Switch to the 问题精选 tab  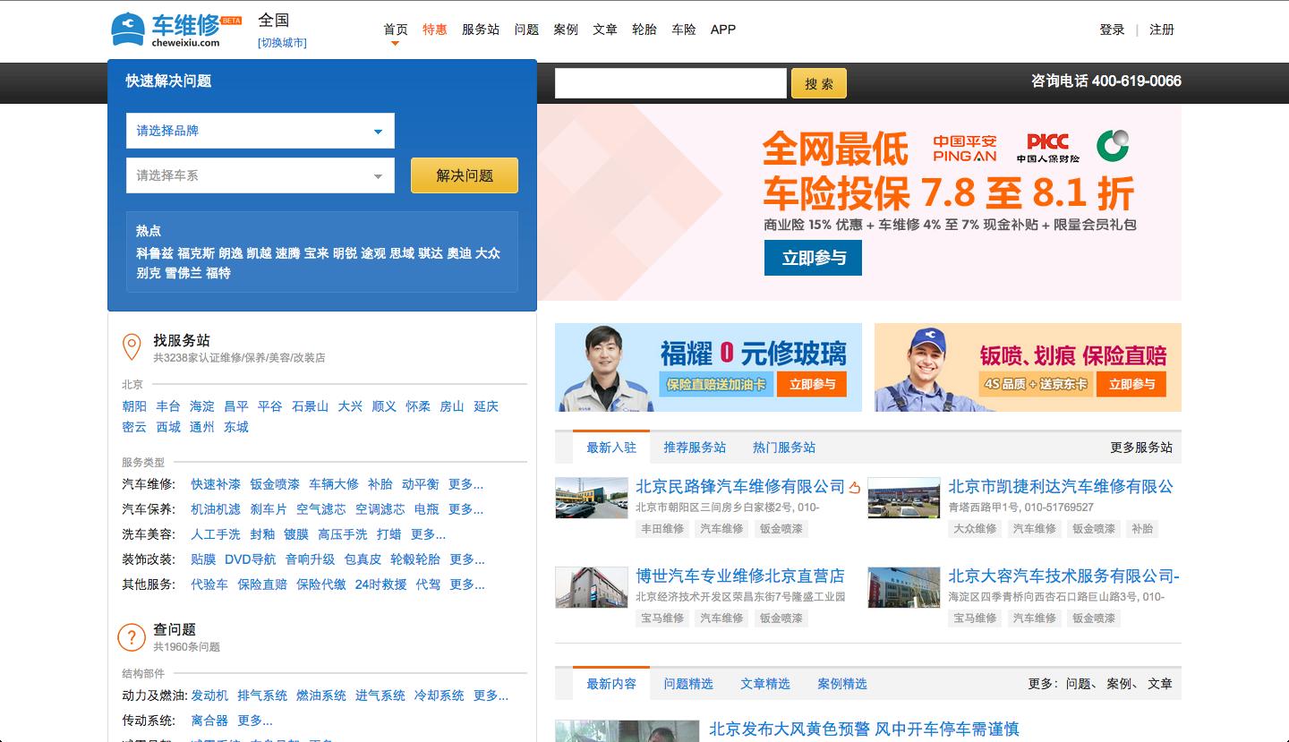click(688, 684)
